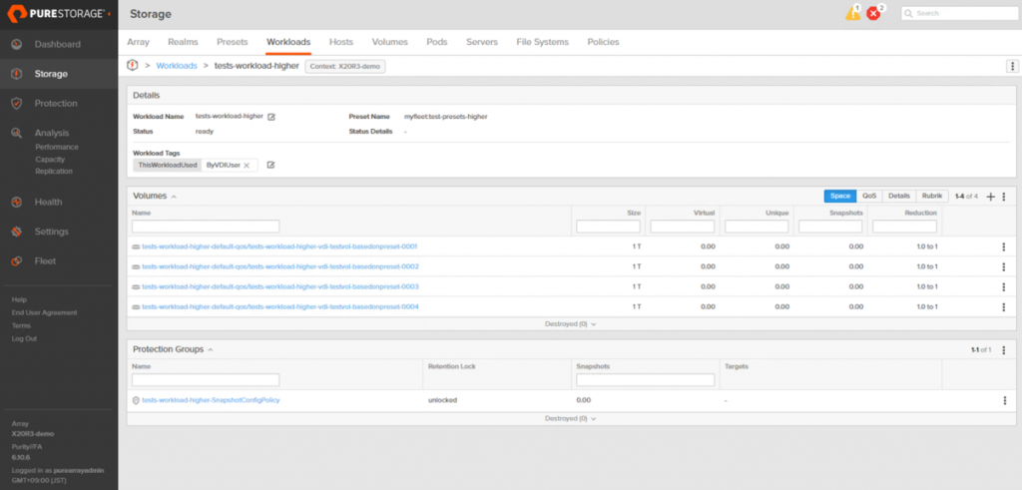
Task: Click the Settings gear icon
Action: (17, 232)
